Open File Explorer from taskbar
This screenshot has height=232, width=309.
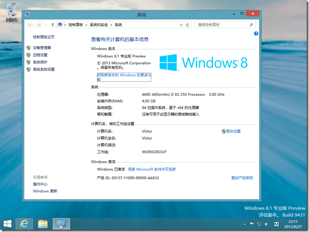click(43, 224)
